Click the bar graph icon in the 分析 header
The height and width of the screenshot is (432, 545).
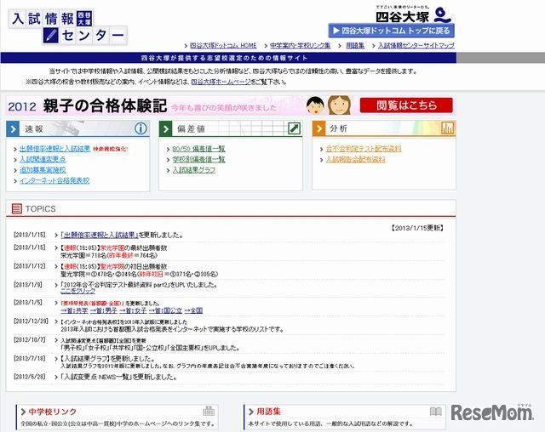pyautogui.click(x=447, y=128)
